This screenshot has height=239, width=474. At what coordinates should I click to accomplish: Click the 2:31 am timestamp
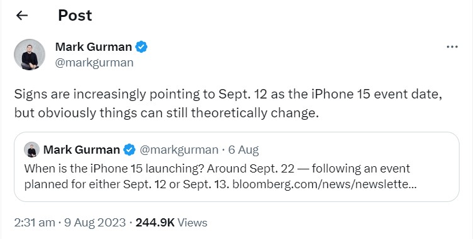click(x=35, y=223)
